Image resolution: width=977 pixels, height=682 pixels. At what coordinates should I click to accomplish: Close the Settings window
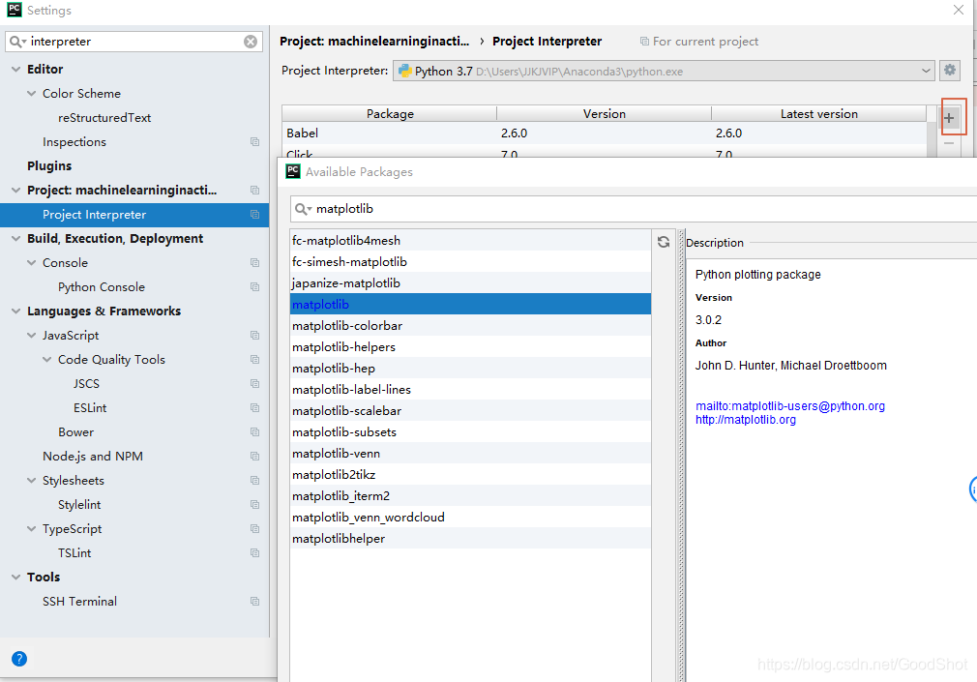959,10
